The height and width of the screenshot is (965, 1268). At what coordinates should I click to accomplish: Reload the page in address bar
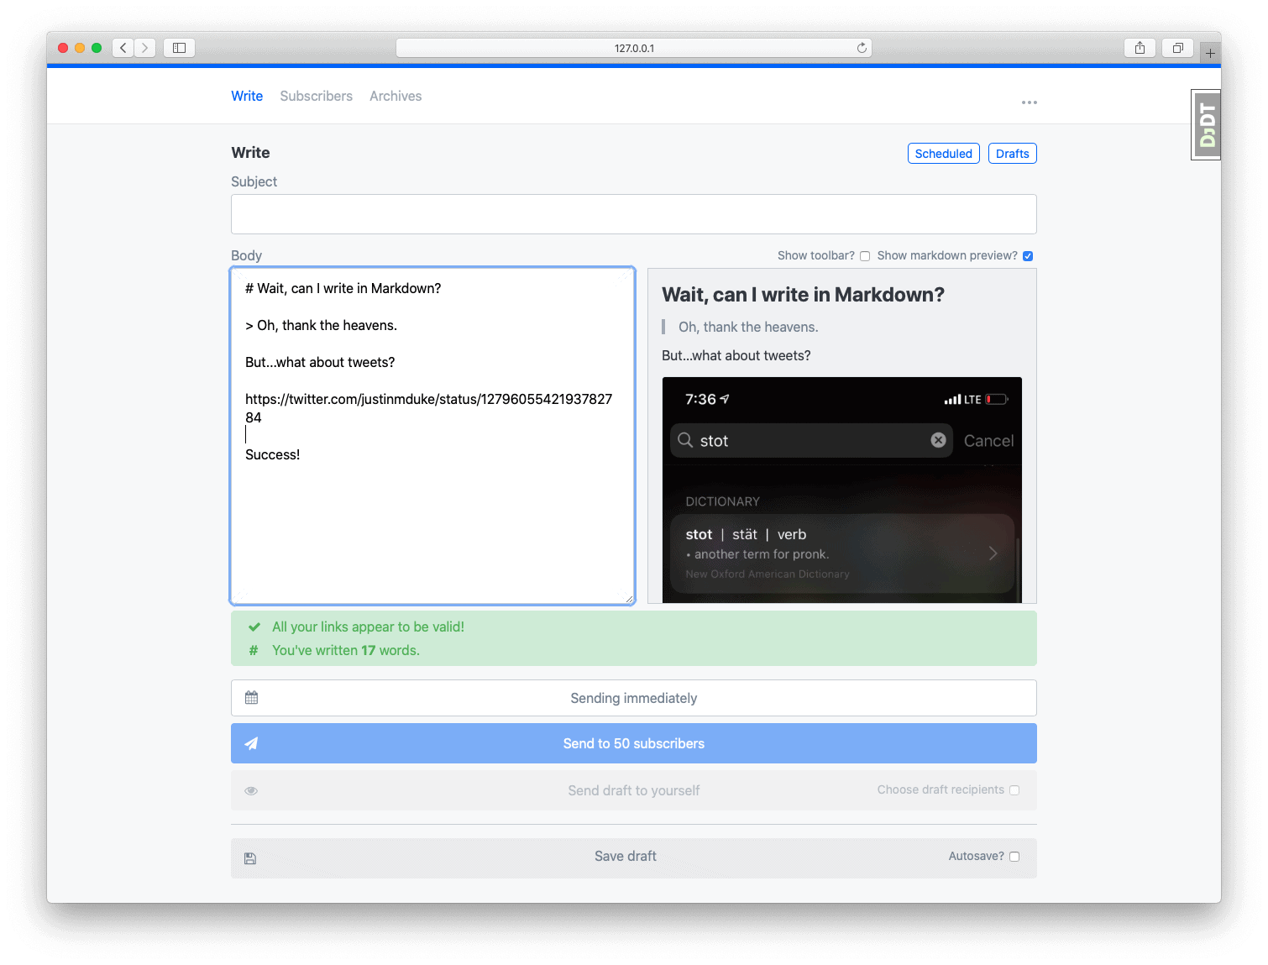tap(862, 48)
